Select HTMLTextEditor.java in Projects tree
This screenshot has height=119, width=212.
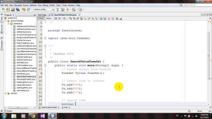click(24, 65)
